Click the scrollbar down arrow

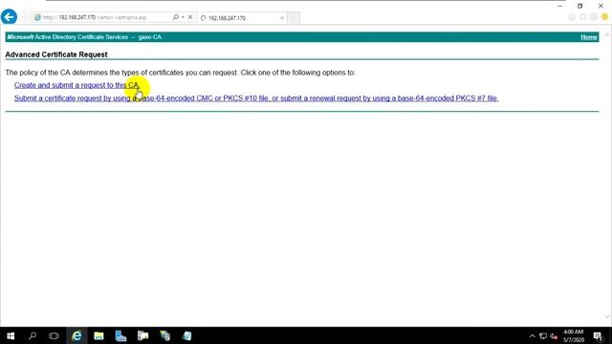click(x=607, y=316)
